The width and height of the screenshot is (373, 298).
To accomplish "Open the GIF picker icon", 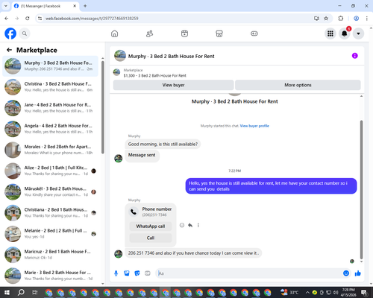I will (x=148, y=273).
